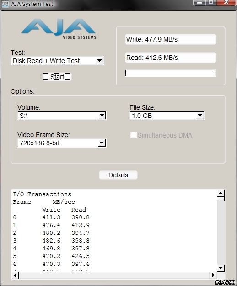This screenshot has height=286, width=237.
Task: Click the "File Size:" label
Action: (143, 107)
